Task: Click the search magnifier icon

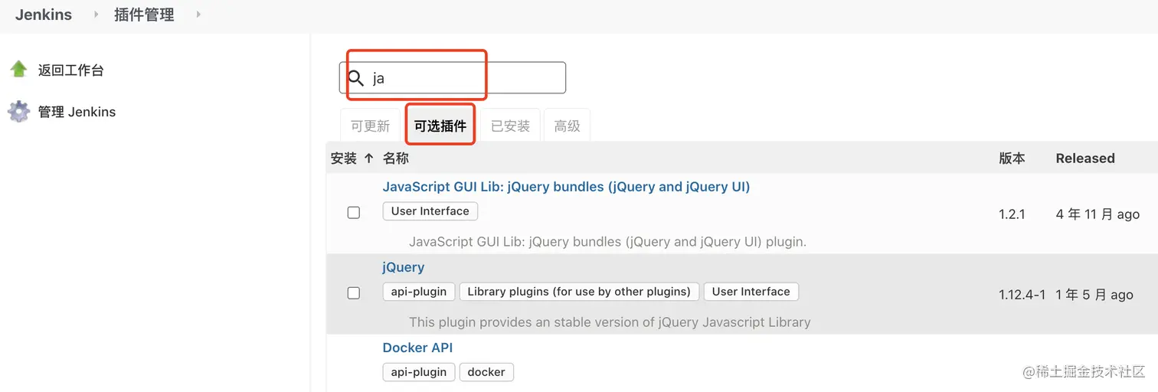Action: click(x=355, y=78)
